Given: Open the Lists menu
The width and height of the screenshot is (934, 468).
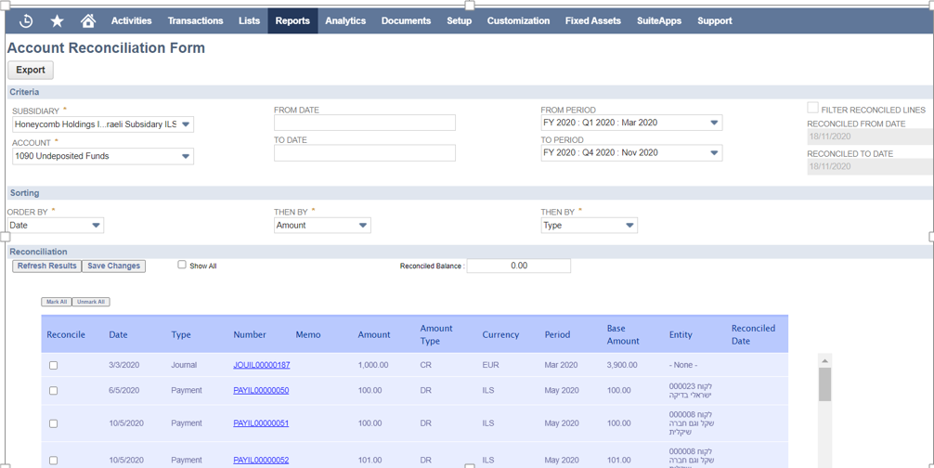Looking at the screenshot, I should point(249,20).
